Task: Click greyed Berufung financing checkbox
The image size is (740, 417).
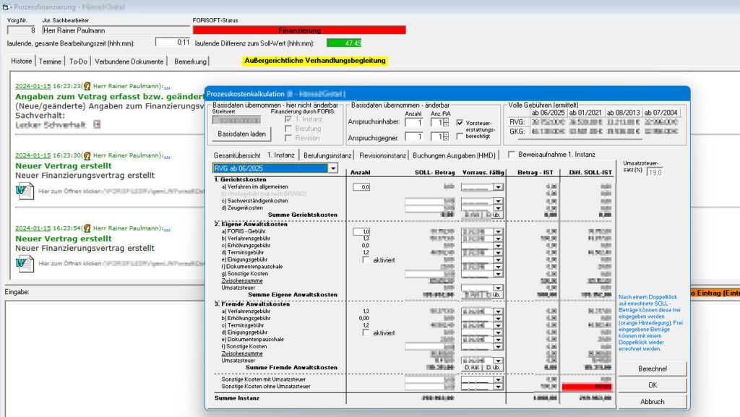Action: click(x=288, y=129)
